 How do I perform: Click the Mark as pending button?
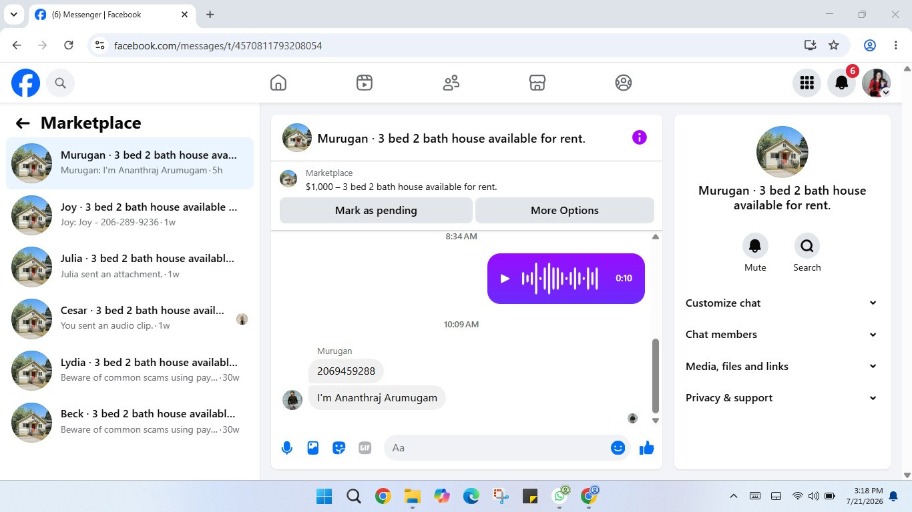[376, 210]
